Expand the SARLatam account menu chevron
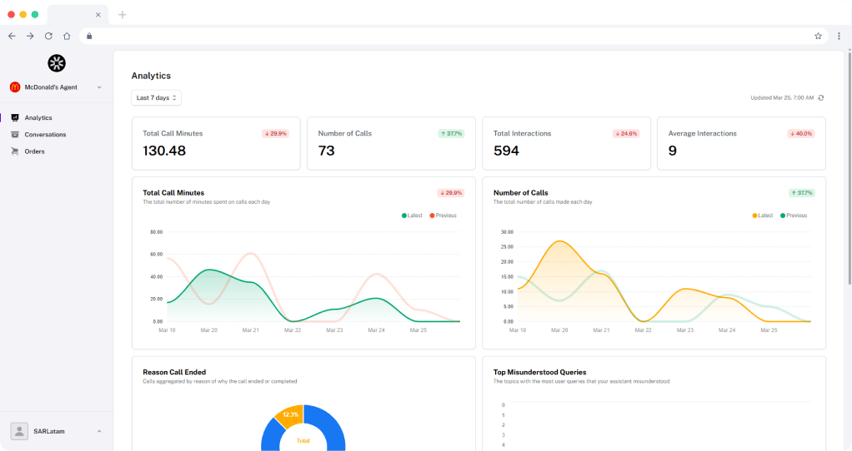 [99, 432]
